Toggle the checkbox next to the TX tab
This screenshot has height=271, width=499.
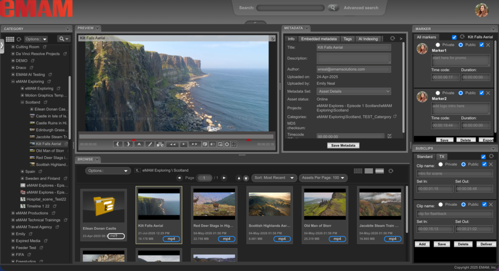click(x=483, y=157)
